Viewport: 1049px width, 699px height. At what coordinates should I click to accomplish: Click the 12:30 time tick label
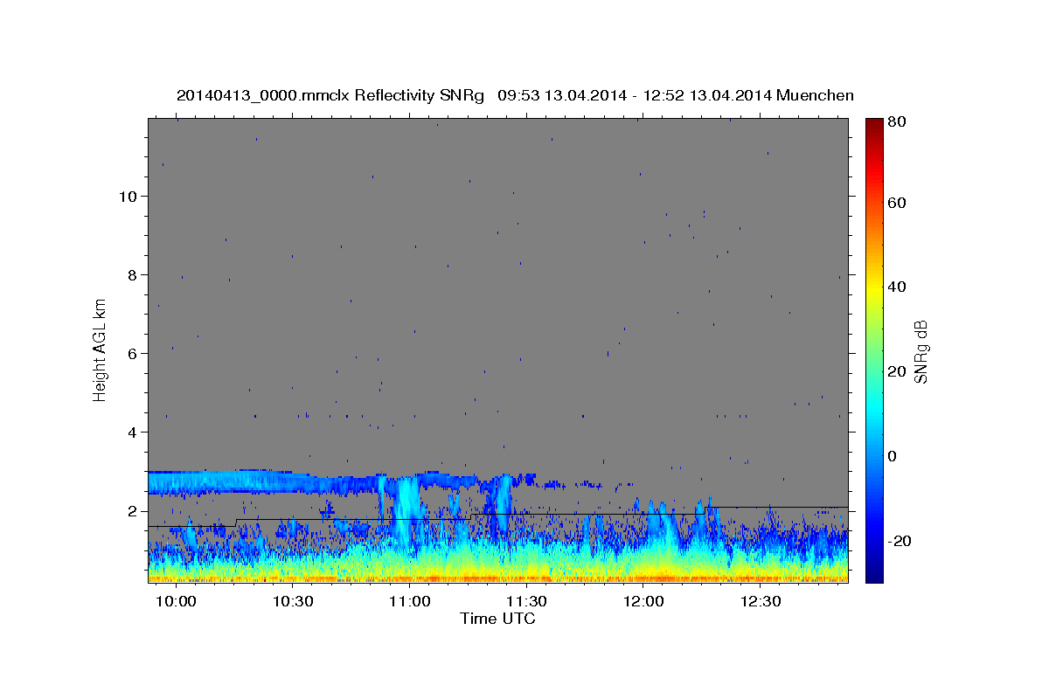pyautogui.click(x=761, y=602)
